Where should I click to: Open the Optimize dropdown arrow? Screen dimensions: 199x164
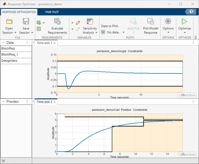coord(184,33)
